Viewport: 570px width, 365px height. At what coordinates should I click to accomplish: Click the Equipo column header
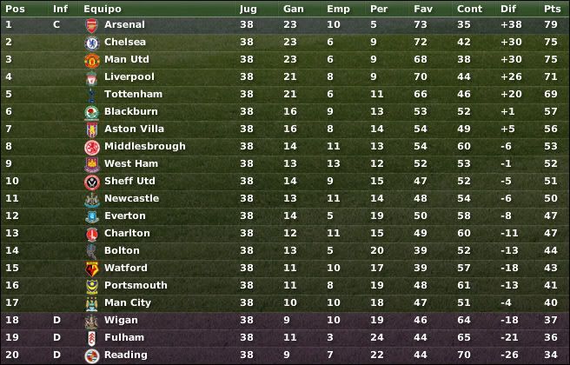coord(103,9)
